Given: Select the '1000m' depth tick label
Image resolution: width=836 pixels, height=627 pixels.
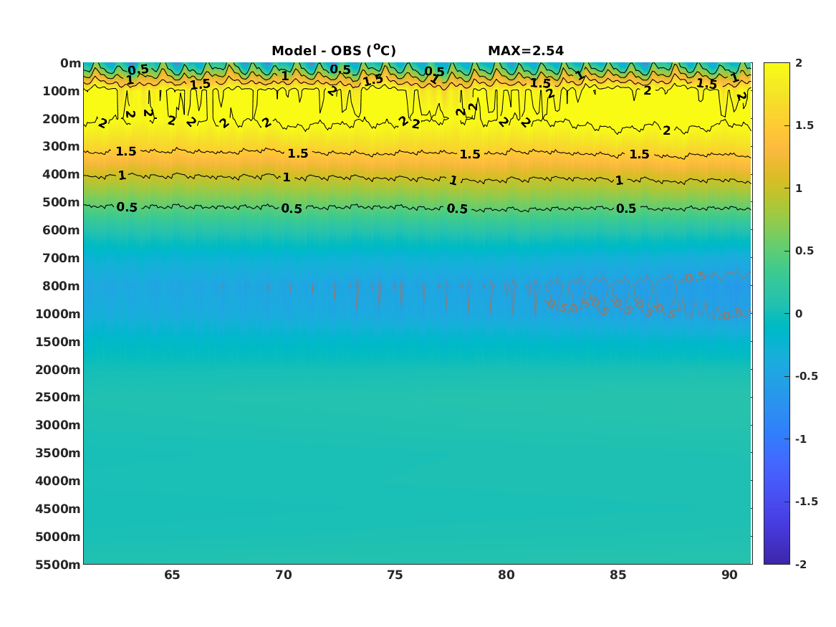Looking at the screenshot, I should tap(58, 314).
